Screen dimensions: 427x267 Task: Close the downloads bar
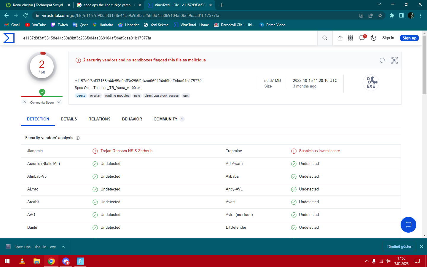coord(422,247)
